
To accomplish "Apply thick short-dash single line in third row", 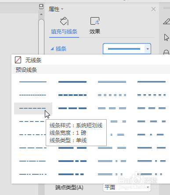I will tap(72, 108).
